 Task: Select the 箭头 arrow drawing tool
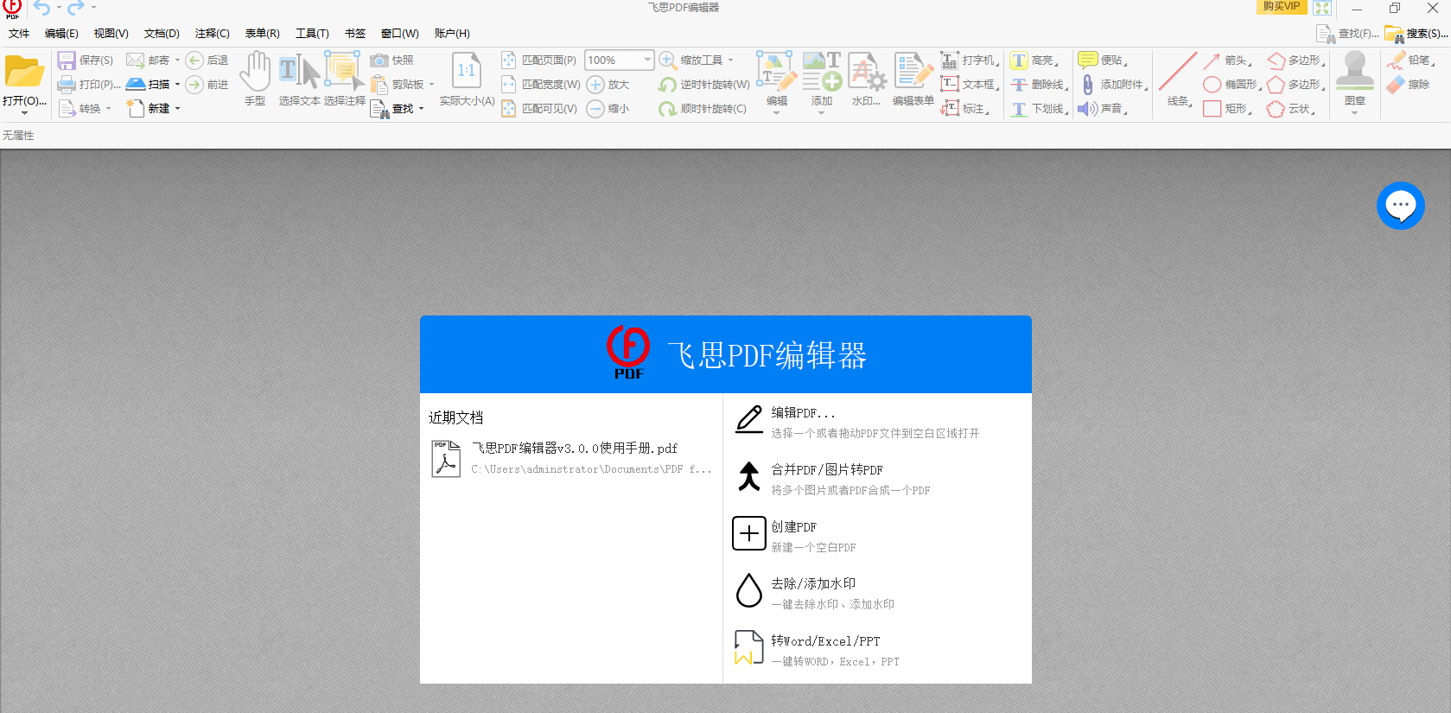pyautogui.click(x=1226, y=60)
